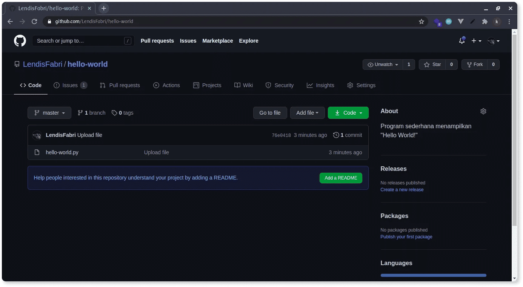Open the hello-world repository name link
This screenshot has height=287, width=523.
[88, 64]
